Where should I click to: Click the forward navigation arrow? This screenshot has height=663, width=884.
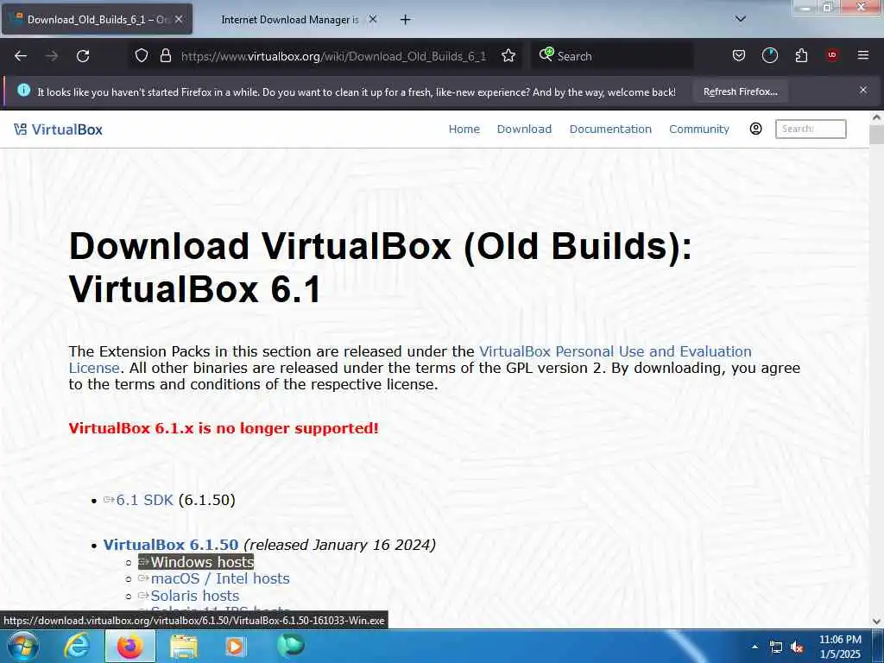52,56
